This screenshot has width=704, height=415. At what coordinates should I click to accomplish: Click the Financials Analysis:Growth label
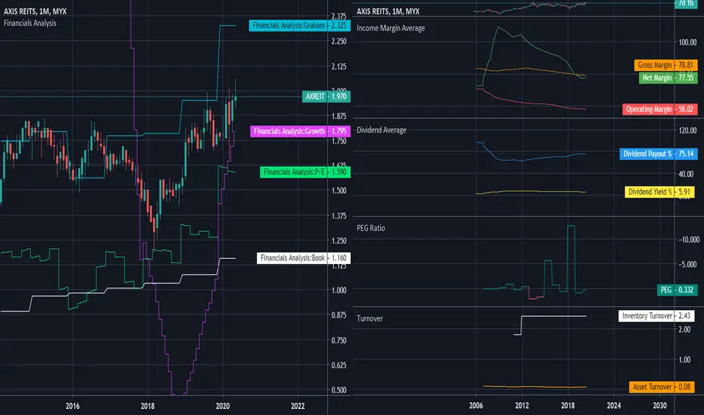coord(300,131)
